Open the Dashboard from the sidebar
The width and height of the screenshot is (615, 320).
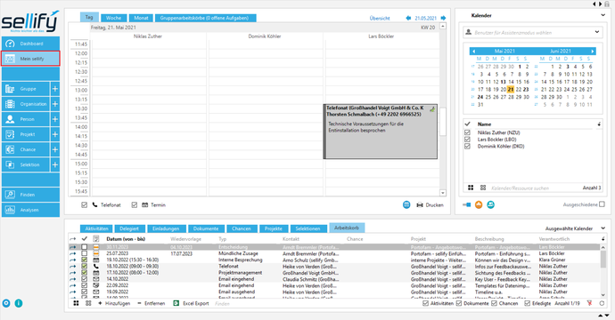[30, 44]
